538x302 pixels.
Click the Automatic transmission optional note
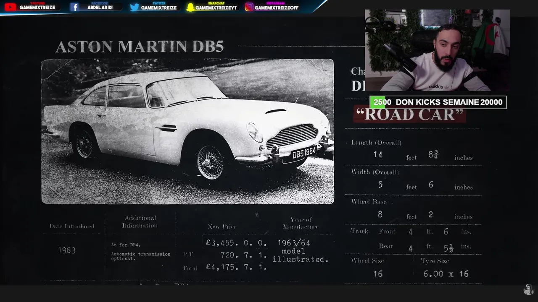[x=141, y=256]
